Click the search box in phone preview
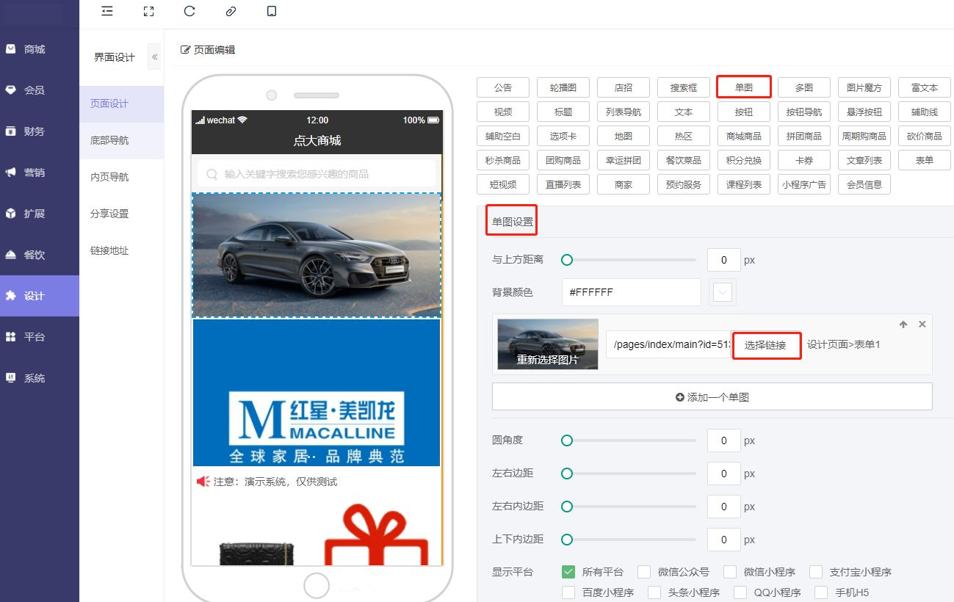 pyautogui.click(x=317, y=174)
